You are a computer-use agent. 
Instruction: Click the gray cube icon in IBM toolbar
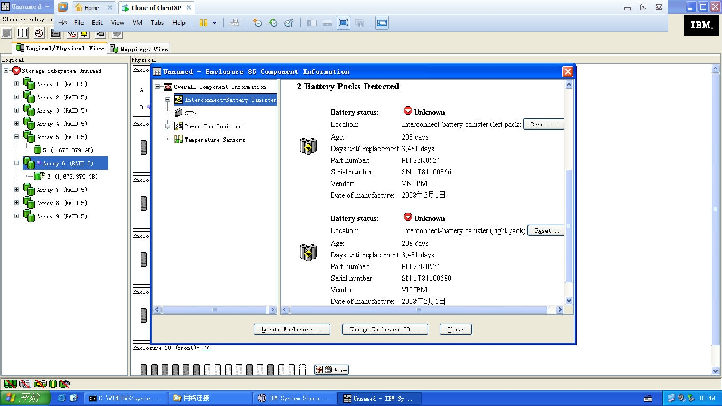(6, 33)
